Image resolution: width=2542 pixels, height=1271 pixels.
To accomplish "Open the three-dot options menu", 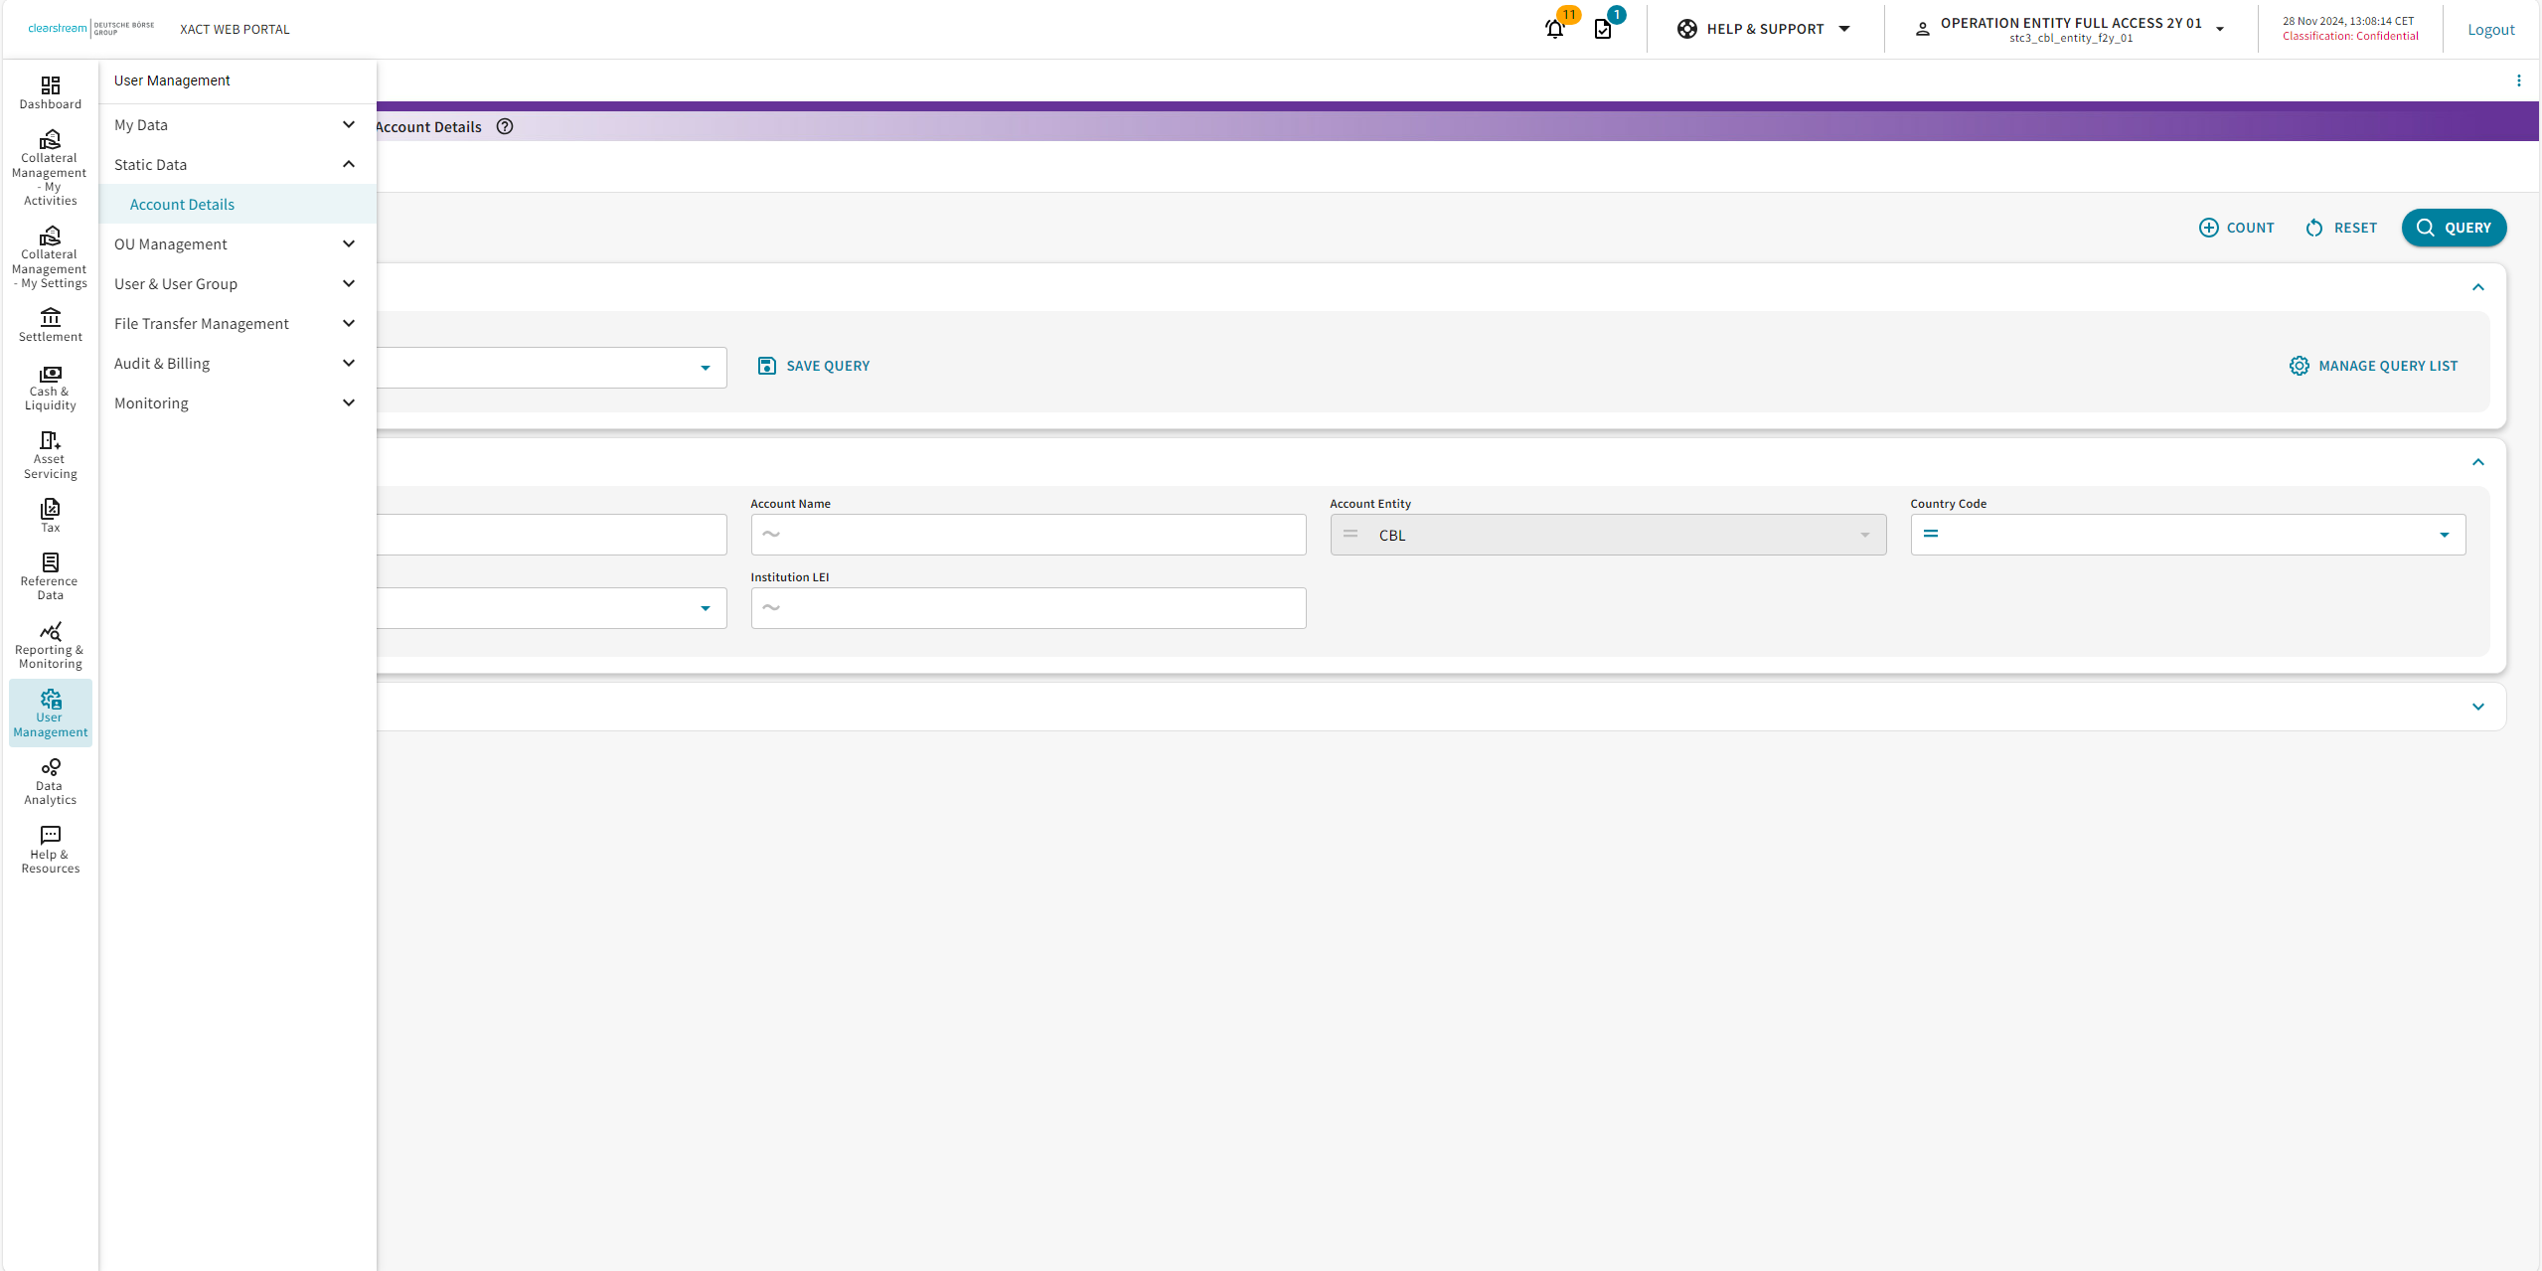I will click(2518, 80).
